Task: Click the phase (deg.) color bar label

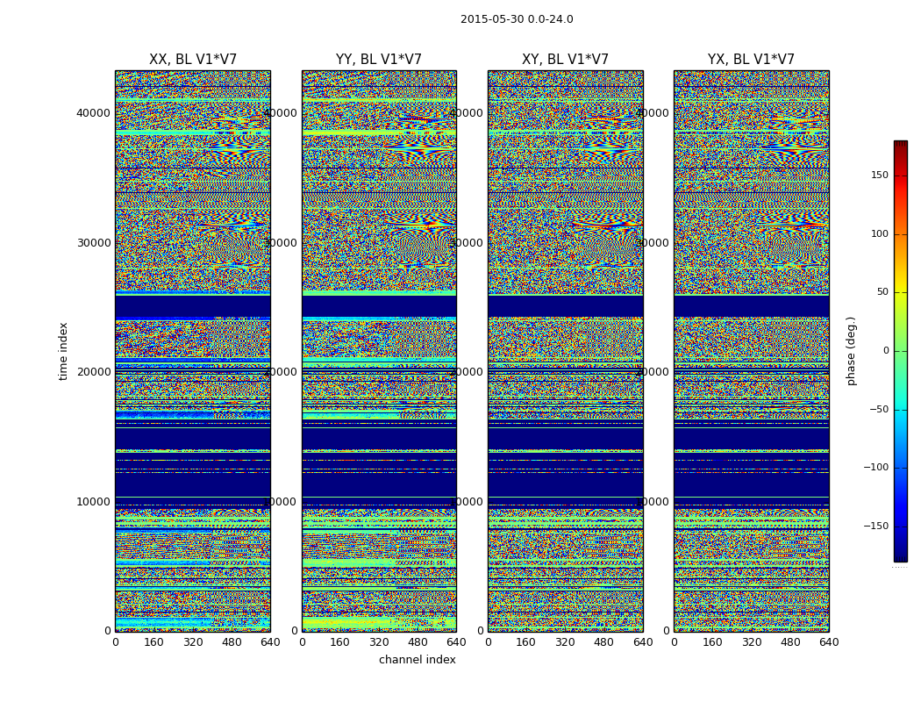Action: click(x=851, y=351)
